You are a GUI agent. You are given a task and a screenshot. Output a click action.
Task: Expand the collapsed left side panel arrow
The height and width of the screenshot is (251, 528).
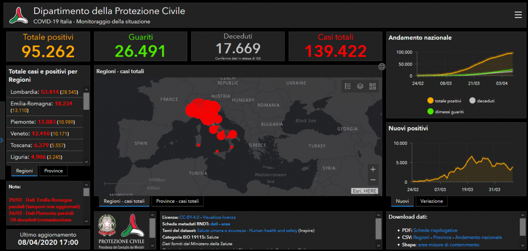[x=2, y=141]
